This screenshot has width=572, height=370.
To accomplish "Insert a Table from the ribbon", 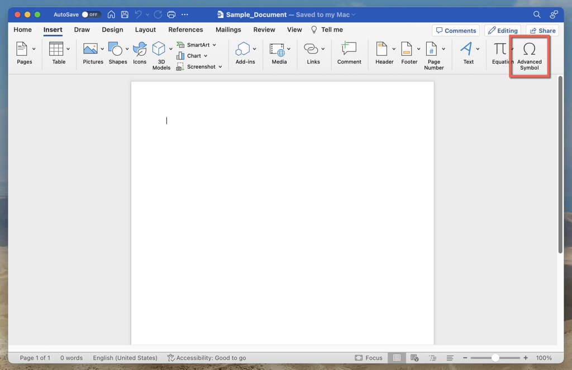I will 58,53.
